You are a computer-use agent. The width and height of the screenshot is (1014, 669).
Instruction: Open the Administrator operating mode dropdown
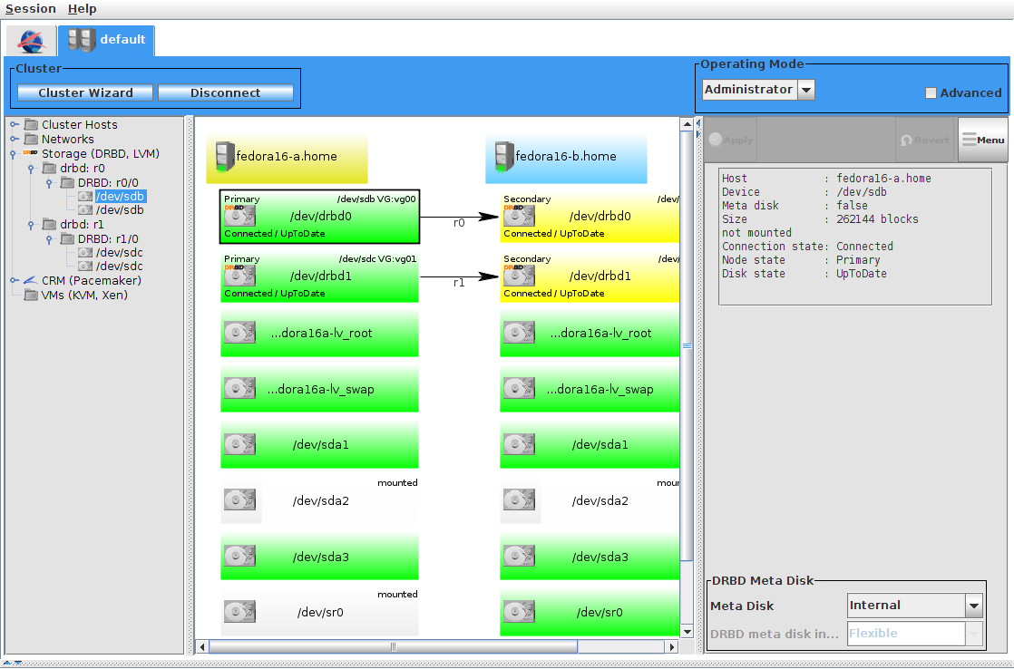[x=805, y=90]
